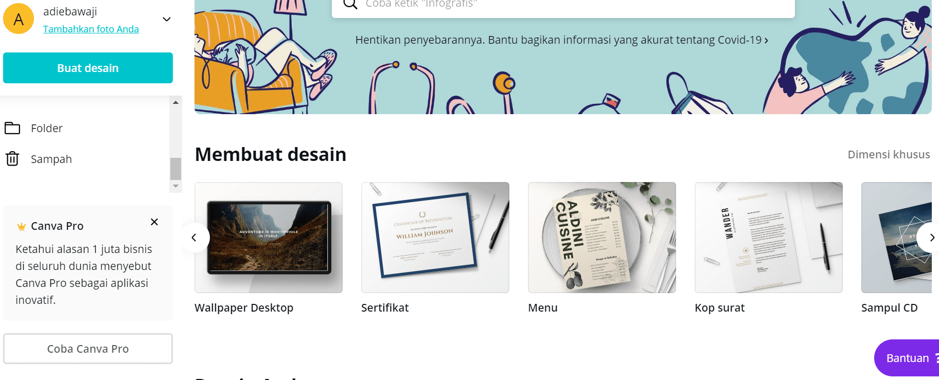
Task: Open the Tambahkan foto Anda link
Action: point(91,29)
